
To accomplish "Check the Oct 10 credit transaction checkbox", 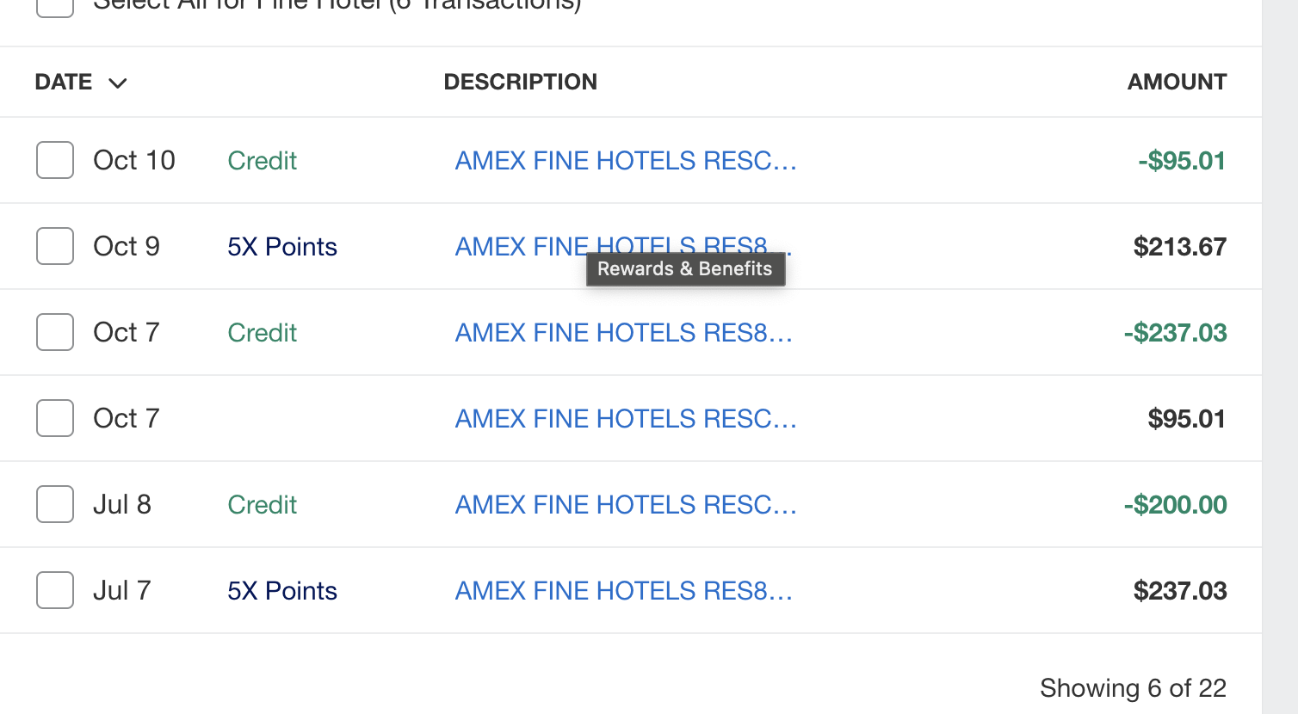I will point(55,160).
